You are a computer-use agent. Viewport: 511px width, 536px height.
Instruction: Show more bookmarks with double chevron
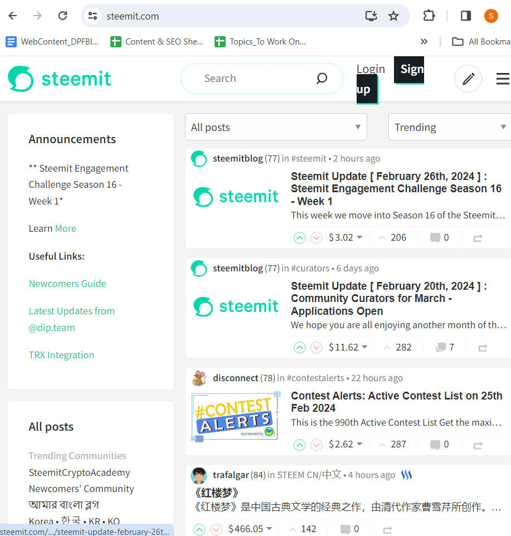pyautogui.click(x=424, y=42)
